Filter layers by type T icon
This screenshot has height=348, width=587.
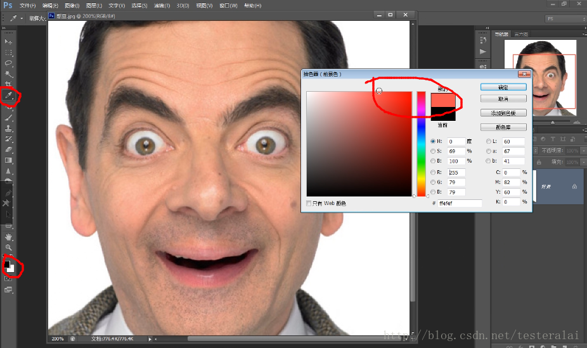pyautogui.click(x=553, y=139)
